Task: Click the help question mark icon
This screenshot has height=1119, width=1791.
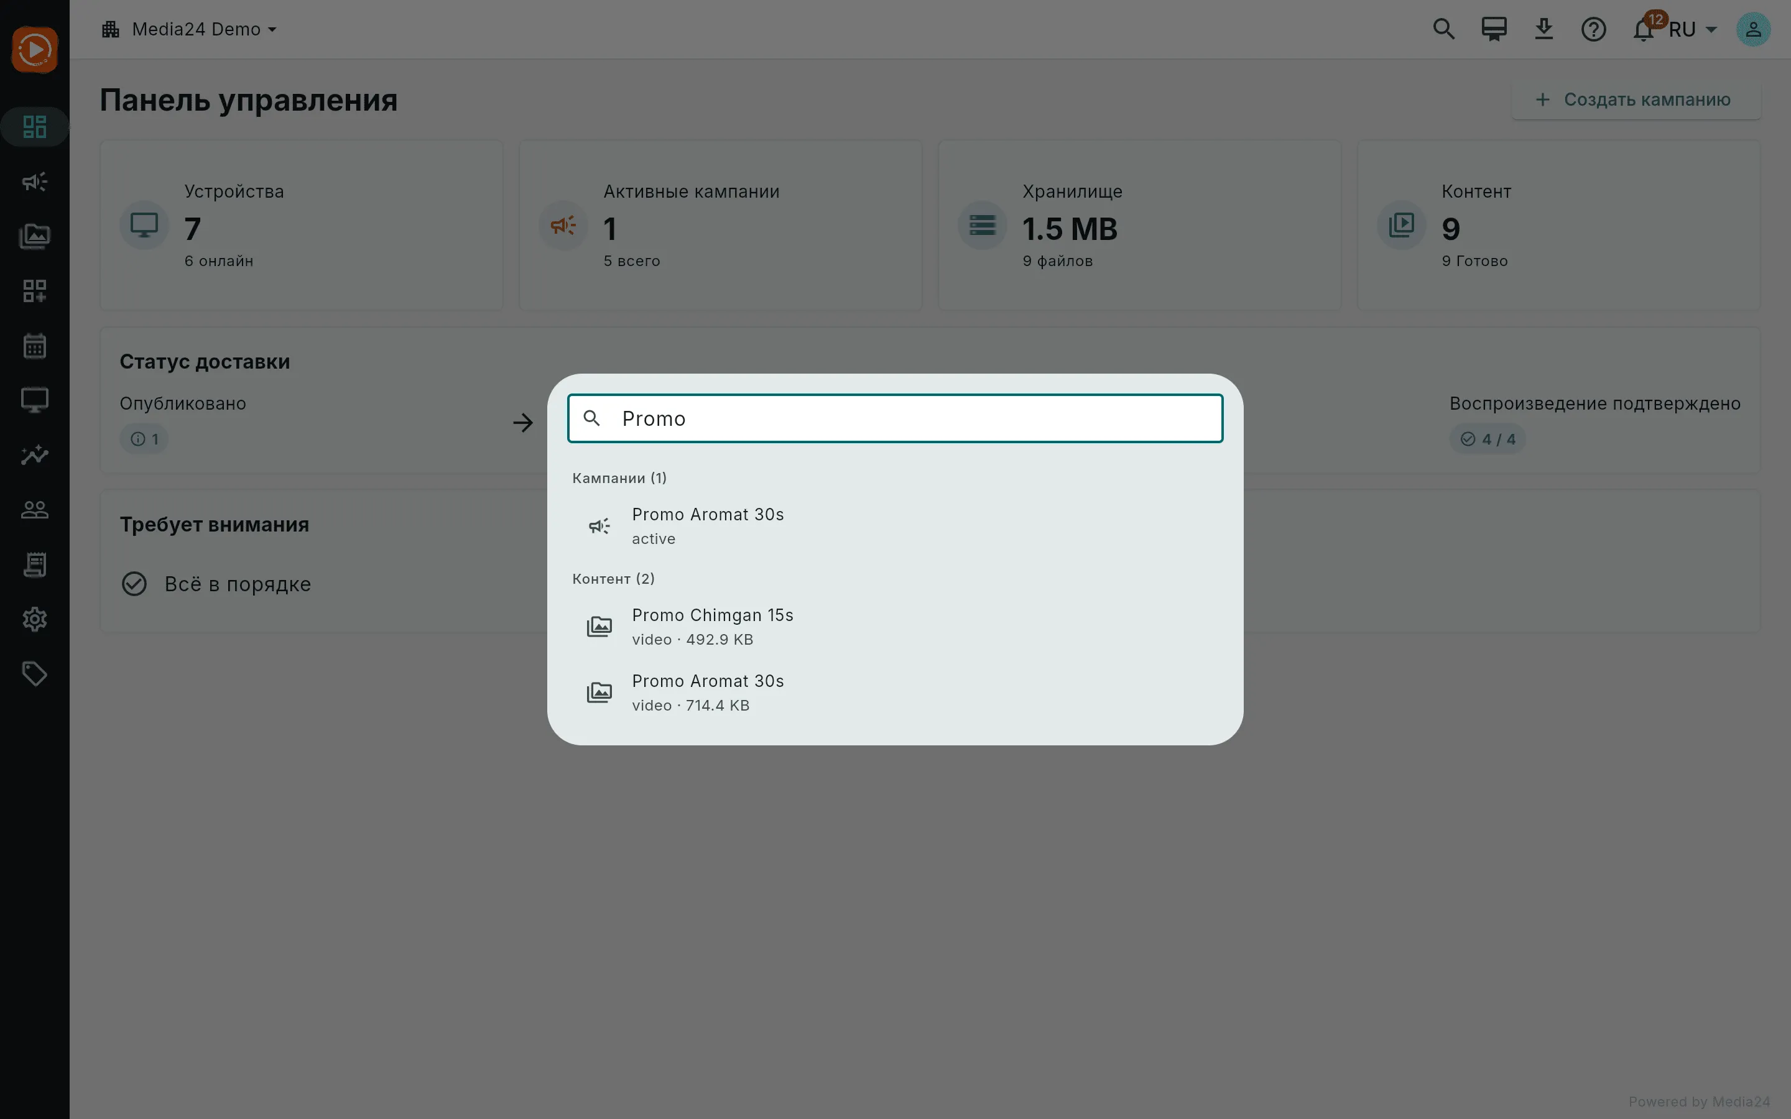Action: 1593,30
